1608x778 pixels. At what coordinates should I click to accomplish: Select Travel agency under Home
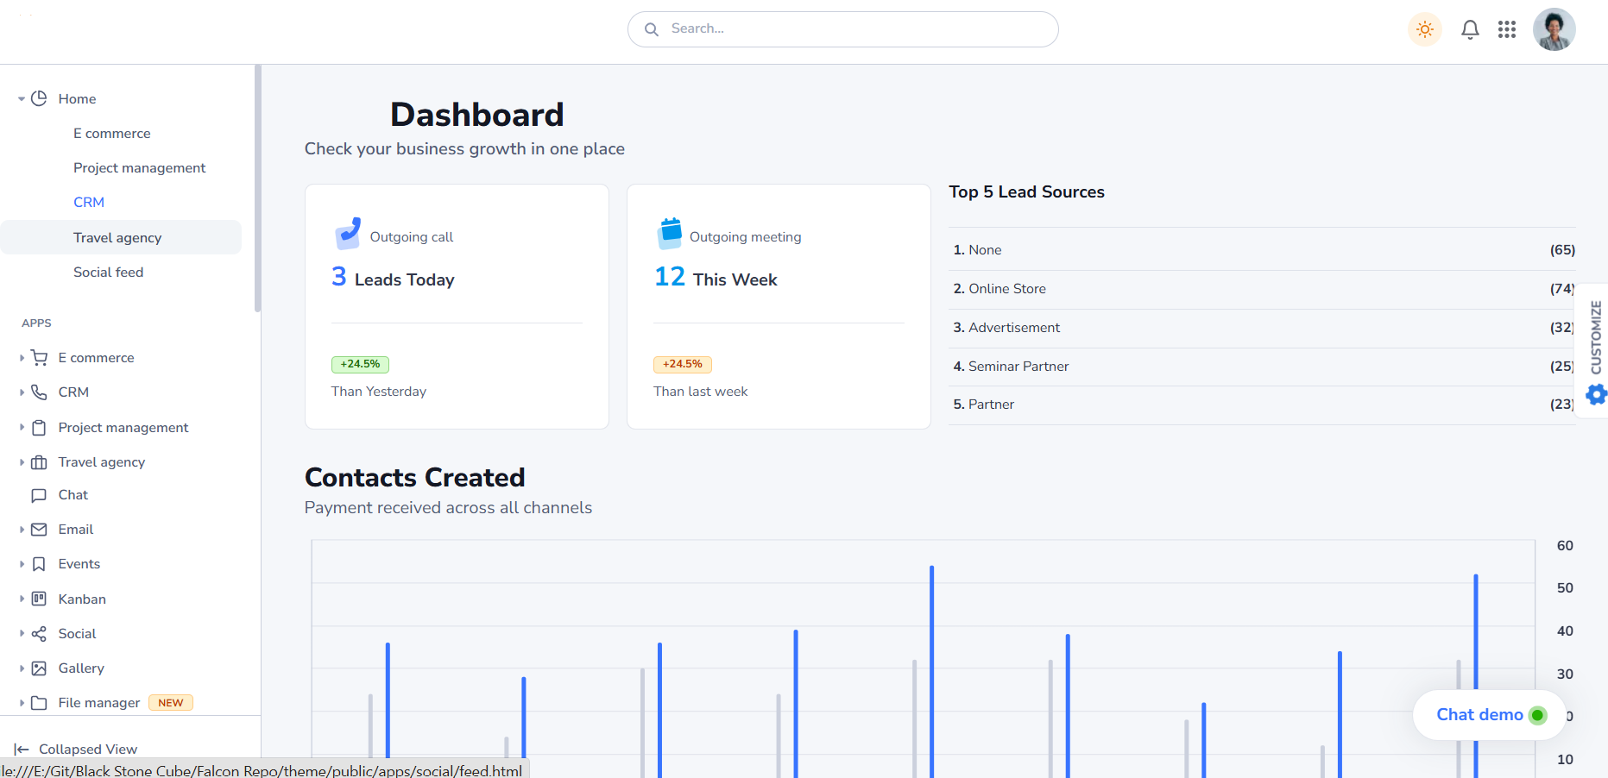point(117,238)
